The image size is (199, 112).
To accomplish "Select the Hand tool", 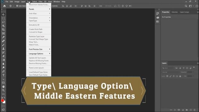I will point(3,86).
